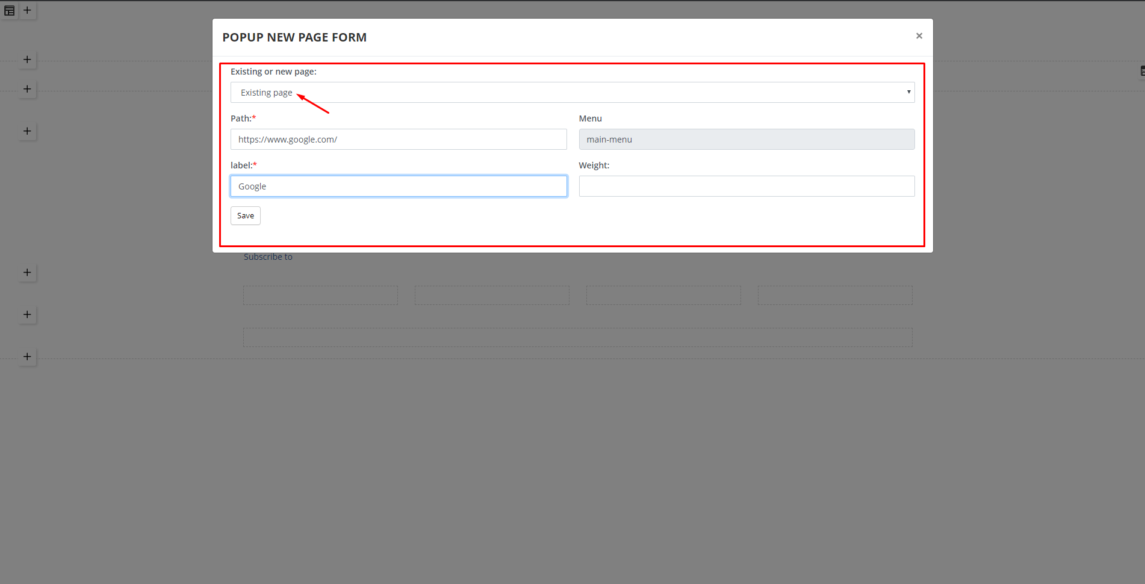Click the 'Path:' label text
Image resolution: width=1145 pixels, height=584 pixels.
(x=243, y=118)
